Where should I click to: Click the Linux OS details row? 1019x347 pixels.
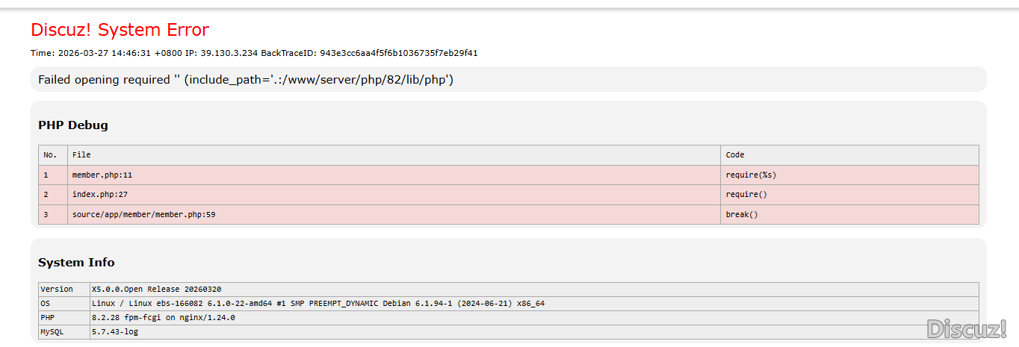pyautogui.click(x=318, y=303)
